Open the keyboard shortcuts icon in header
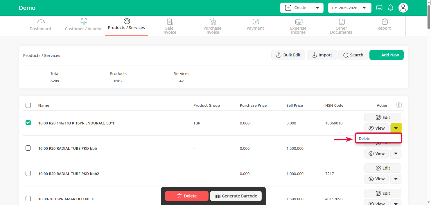The height and width of the screenshot is (205, 431). point(379,8)
